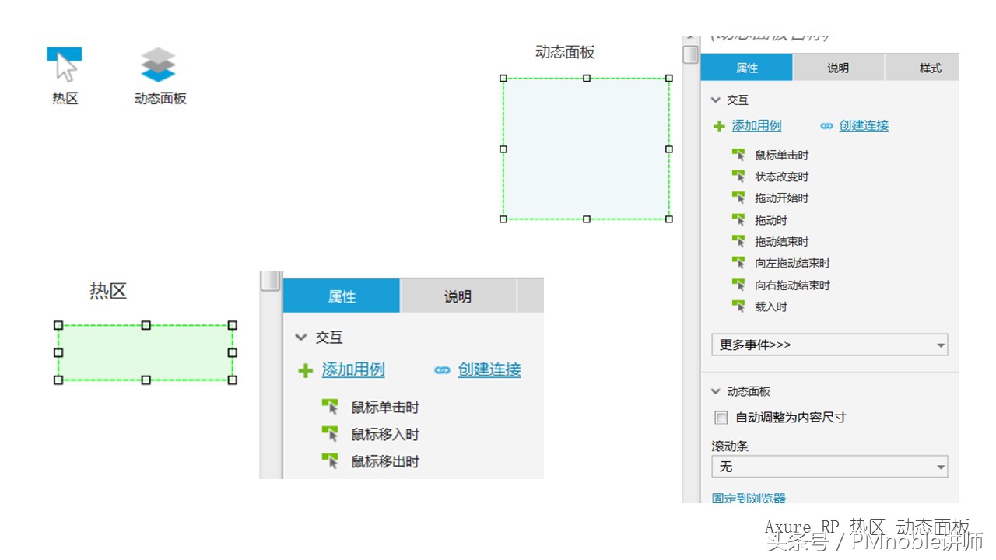Click the cursor icon beside 拖动开始时 event
The width and height of the screenshot is (996, 560).
coord(738,198)
